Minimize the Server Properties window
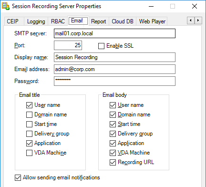 pos(151,6)
